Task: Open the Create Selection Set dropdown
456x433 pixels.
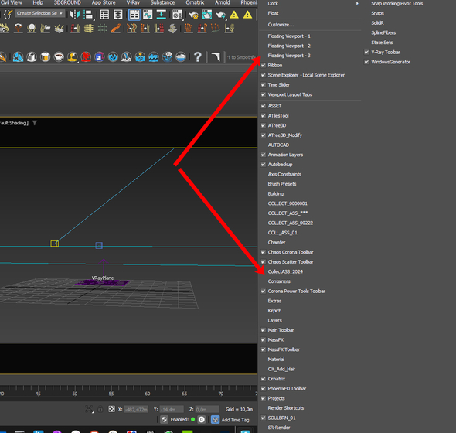Action: click(40, 13)
